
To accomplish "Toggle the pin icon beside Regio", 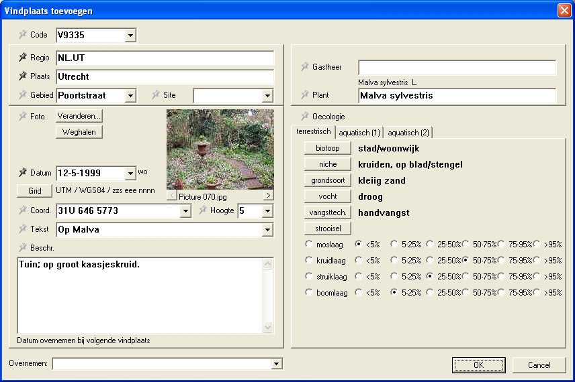I will [23, 58].
